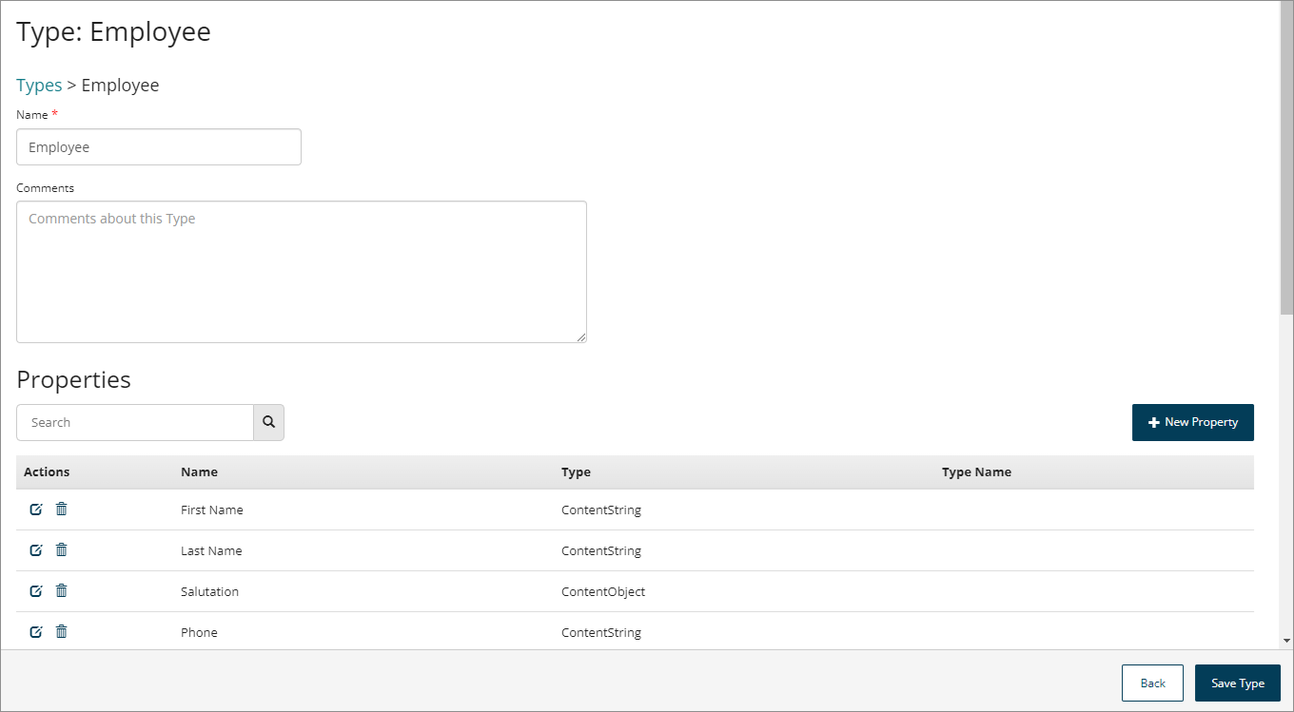1294x712 pixels.
Task: Click the search magnifier button
Action: click(x=268, y=423)
